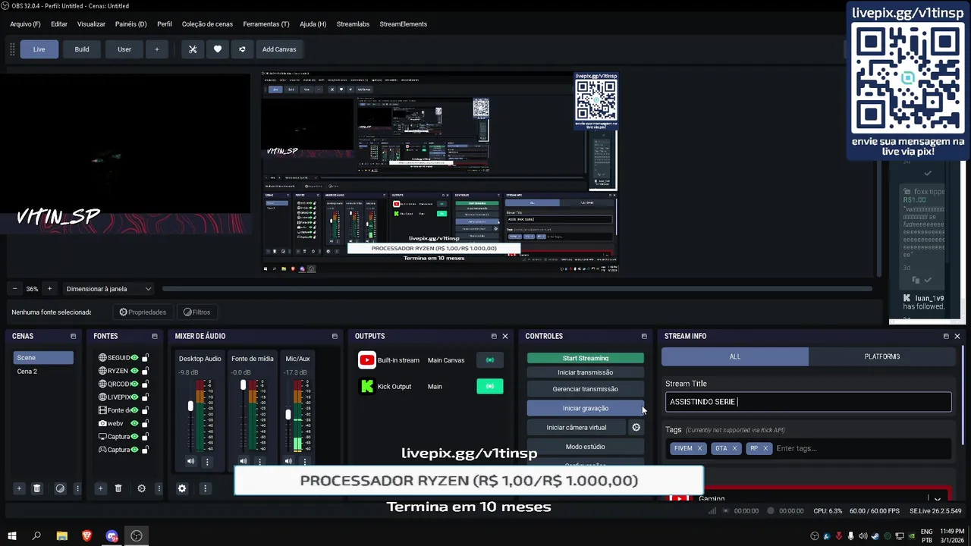Viewport: 971px width, 546px height.
Task: Toggle the Kick Output stream button
Action: (x=490, y=386)
